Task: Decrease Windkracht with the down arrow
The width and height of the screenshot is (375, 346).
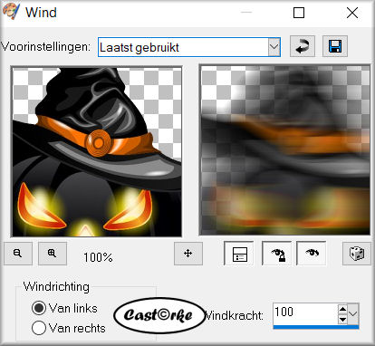Action: tap(342, 319)
